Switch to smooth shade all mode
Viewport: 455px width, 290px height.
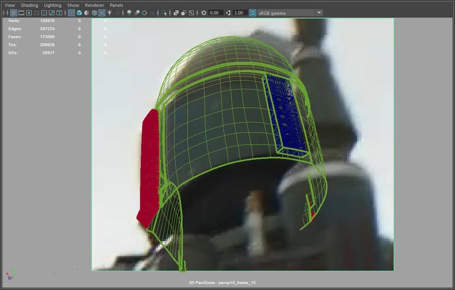click(x=79, y=13)
